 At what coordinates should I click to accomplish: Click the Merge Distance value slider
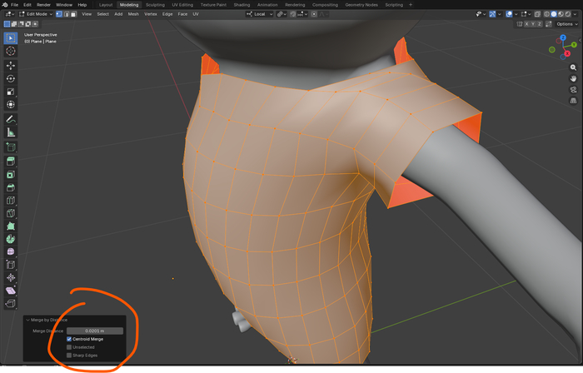(x=95, y=331)
